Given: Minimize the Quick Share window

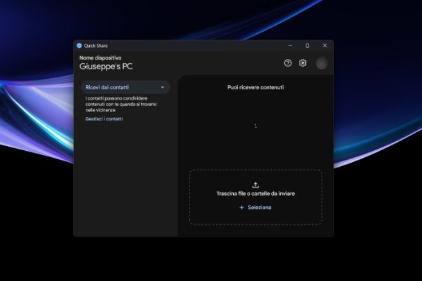Looking at the screenshot, I should coord(291,46).
